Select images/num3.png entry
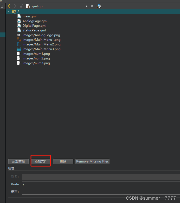This screenshot has width=180, height=203. 36,63
